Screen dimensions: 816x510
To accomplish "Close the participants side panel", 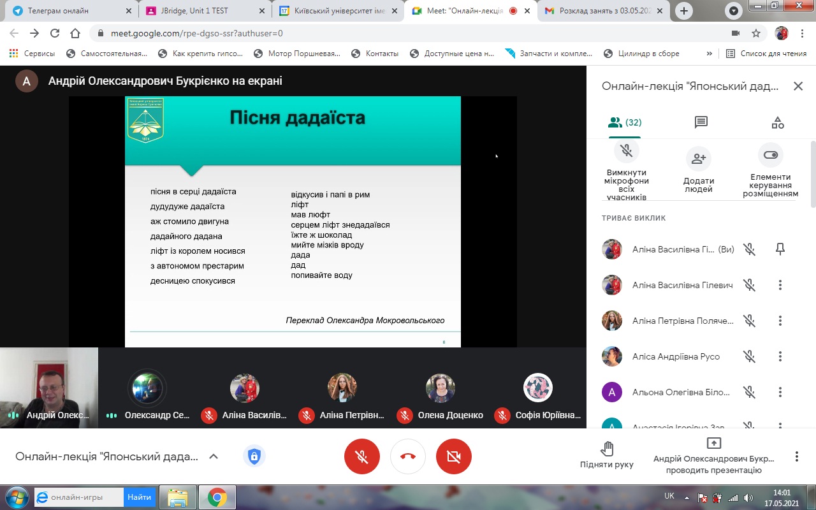I will 798,86.
